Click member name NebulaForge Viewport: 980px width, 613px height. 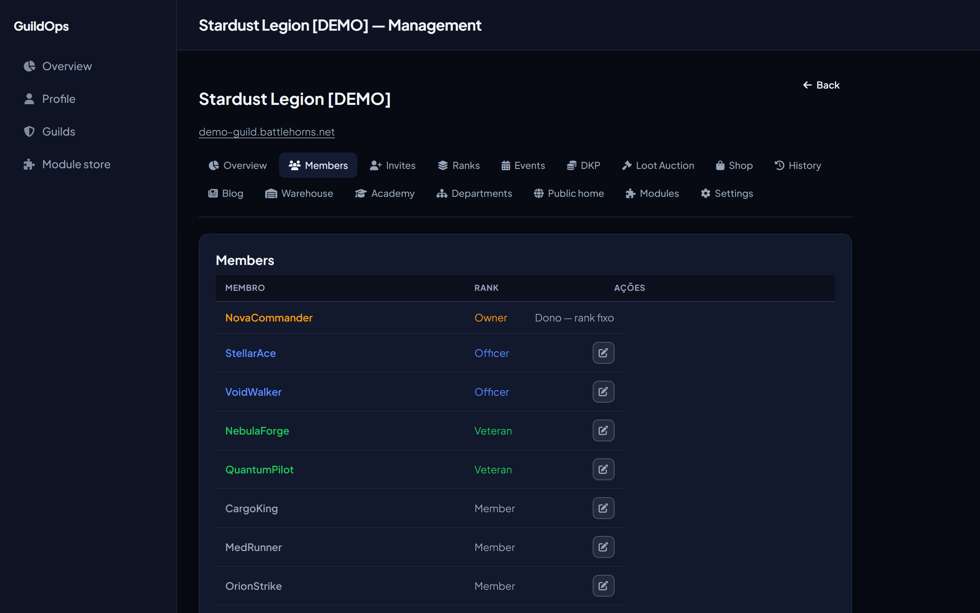pyautogui.click(x=257, y=431)
